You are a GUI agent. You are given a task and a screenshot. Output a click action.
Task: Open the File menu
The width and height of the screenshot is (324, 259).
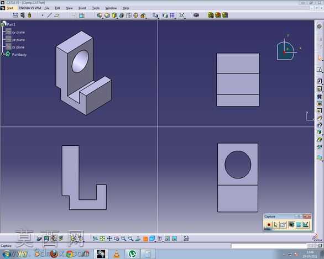click(46, 8)
